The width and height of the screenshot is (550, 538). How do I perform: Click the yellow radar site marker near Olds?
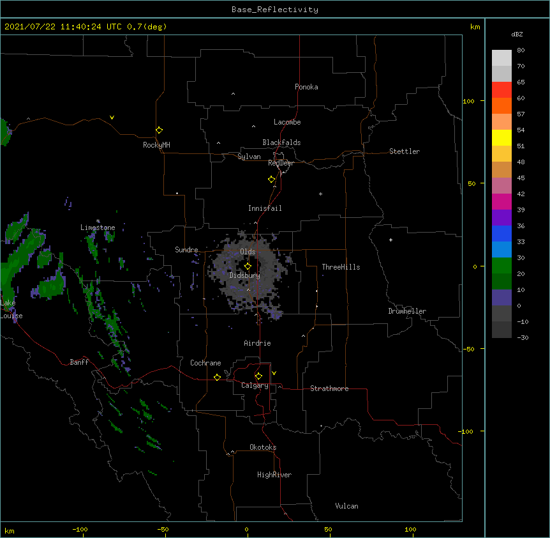pyautogui.click(x=248, y=266)
